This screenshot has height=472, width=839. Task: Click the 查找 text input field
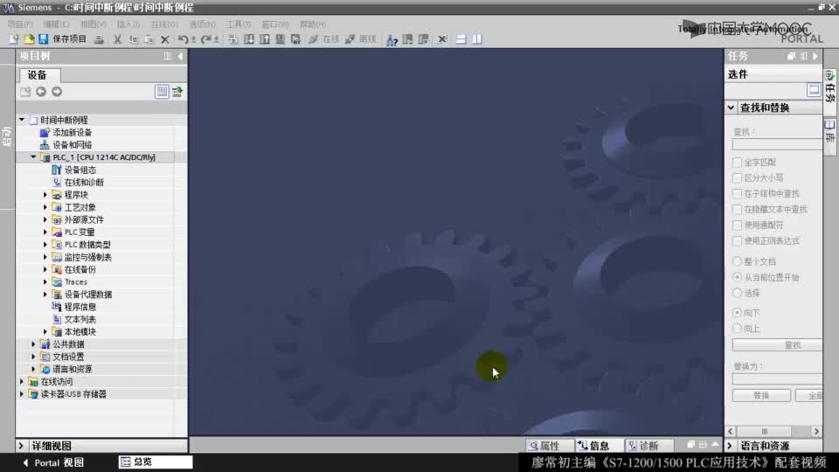[x=777, y=144]
